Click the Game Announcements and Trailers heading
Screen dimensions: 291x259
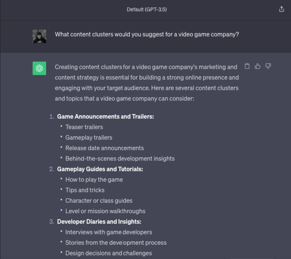pyautogui.click(x=105, y=117)
